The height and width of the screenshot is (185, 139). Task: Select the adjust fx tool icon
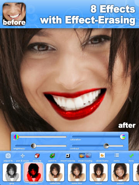click(x=8, y=156)
